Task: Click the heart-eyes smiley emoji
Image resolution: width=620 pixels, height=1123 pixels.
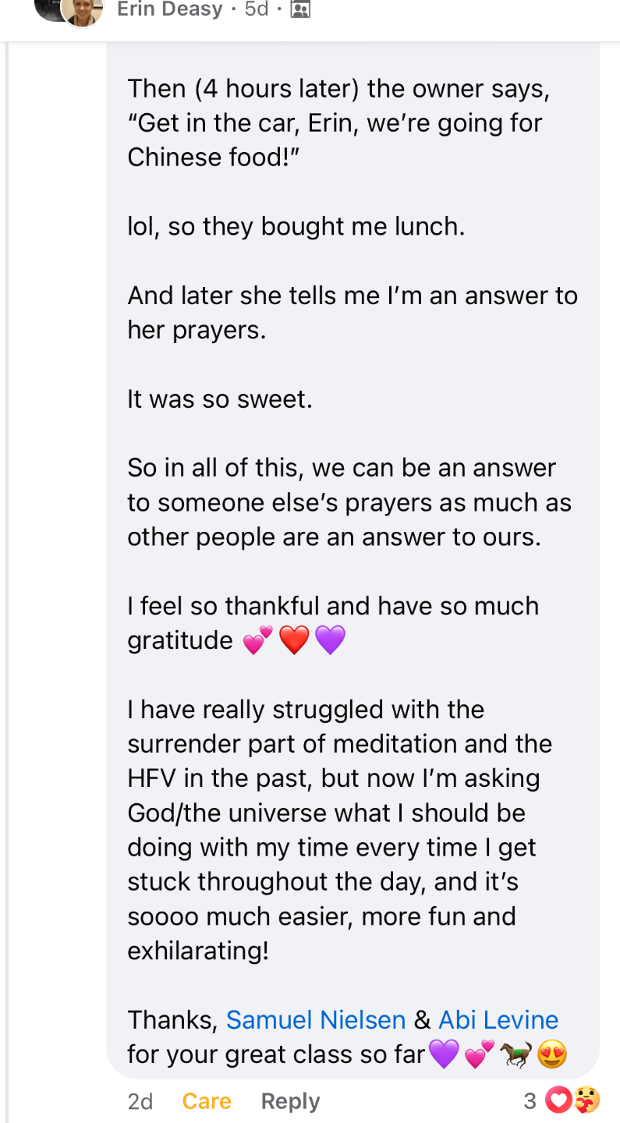Action: click(x=551, y=1055)
